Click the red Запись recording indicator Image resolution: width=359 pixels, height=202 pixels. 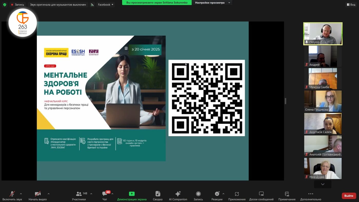click(17, 5)
